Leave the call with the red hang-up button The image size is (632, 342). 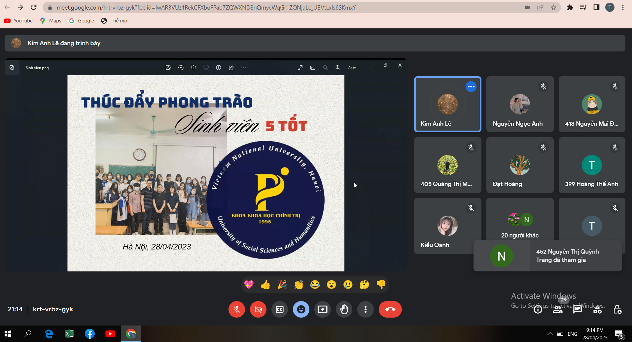390,309
